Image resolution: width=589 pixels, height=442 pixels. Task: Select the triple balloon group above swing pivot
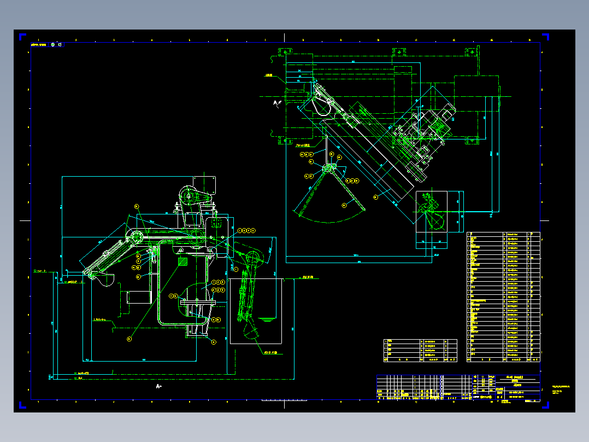(x=307, y=155)
